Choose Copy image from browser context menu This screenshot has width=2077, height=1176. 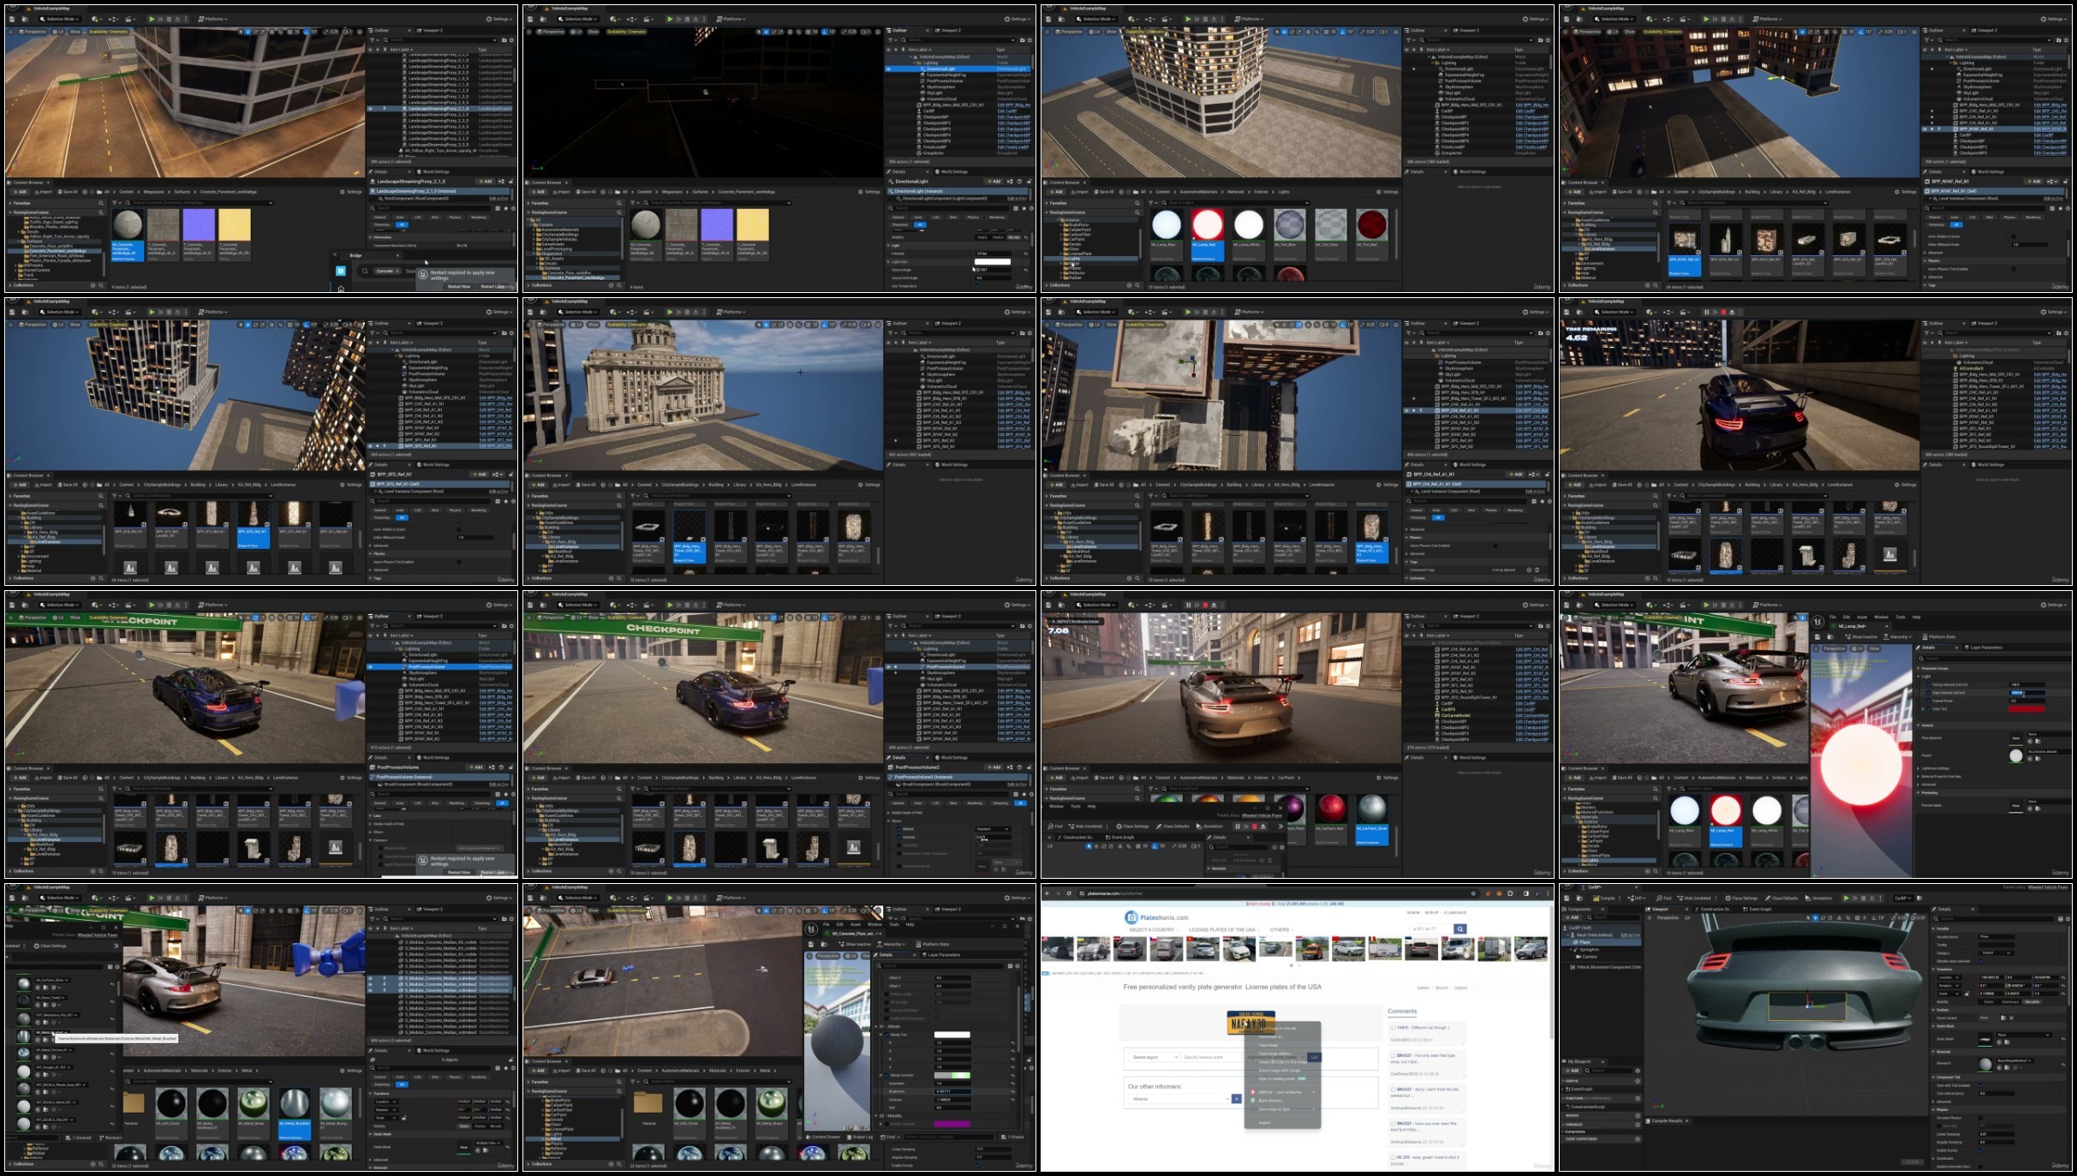[1268, 1045]
